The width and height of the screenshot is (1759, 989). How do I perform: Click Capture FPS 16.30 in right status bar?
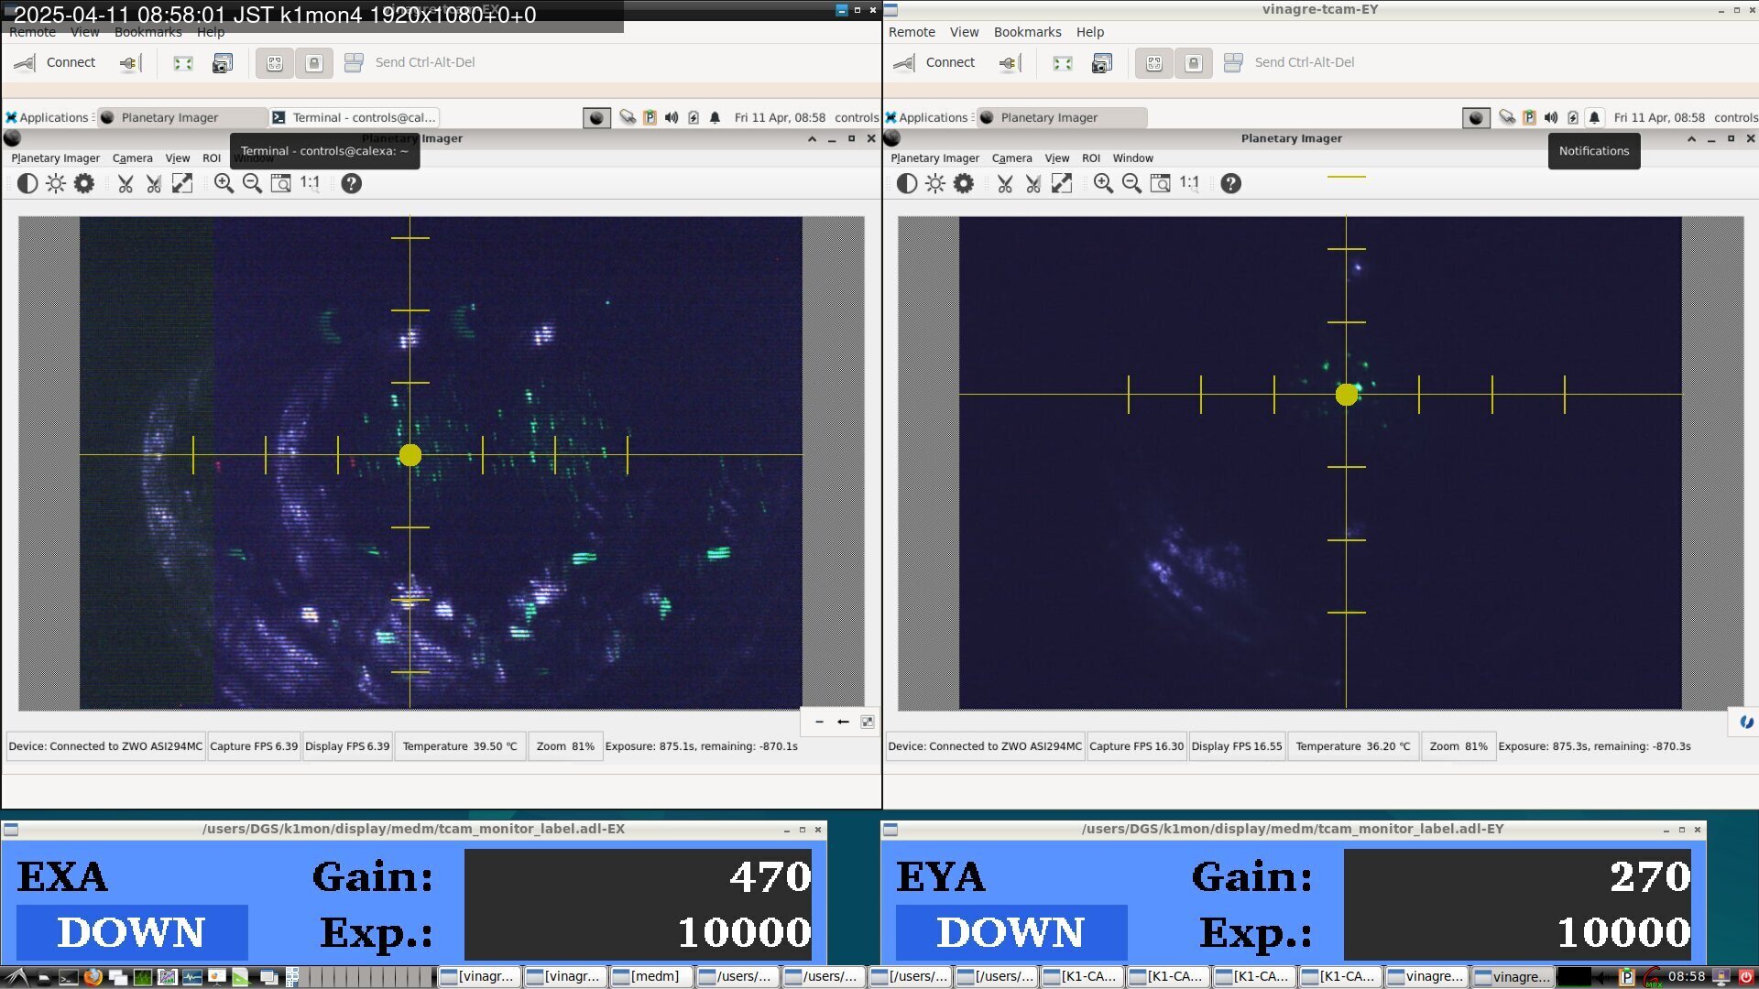tap(1136, 746)
